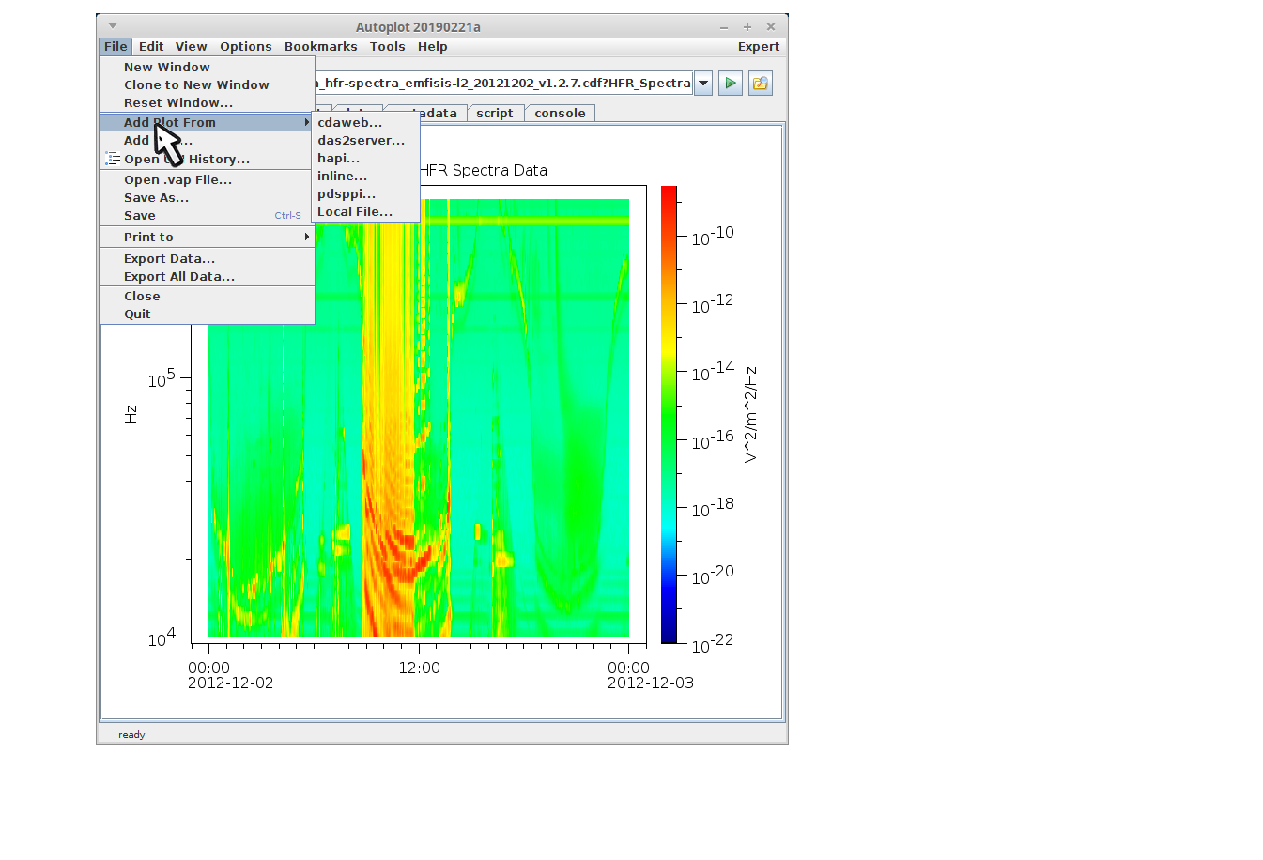This screenshot has width=1263, height=860.
Task: Click the list icon beside Open URI History
Action: [112, 159]
